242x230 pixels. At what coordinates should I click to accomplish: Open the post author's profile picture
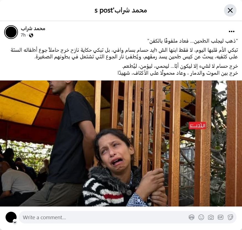11,32
